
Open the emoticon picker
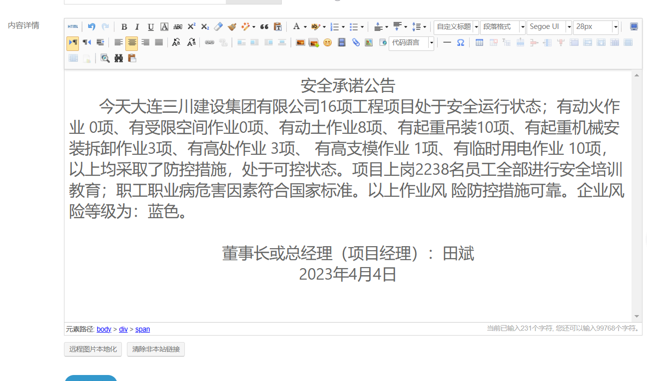[x=327, y=42]
